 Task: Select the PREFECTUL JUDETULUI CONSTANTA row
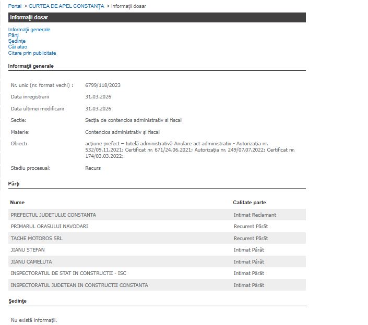[x=53, y=215]
